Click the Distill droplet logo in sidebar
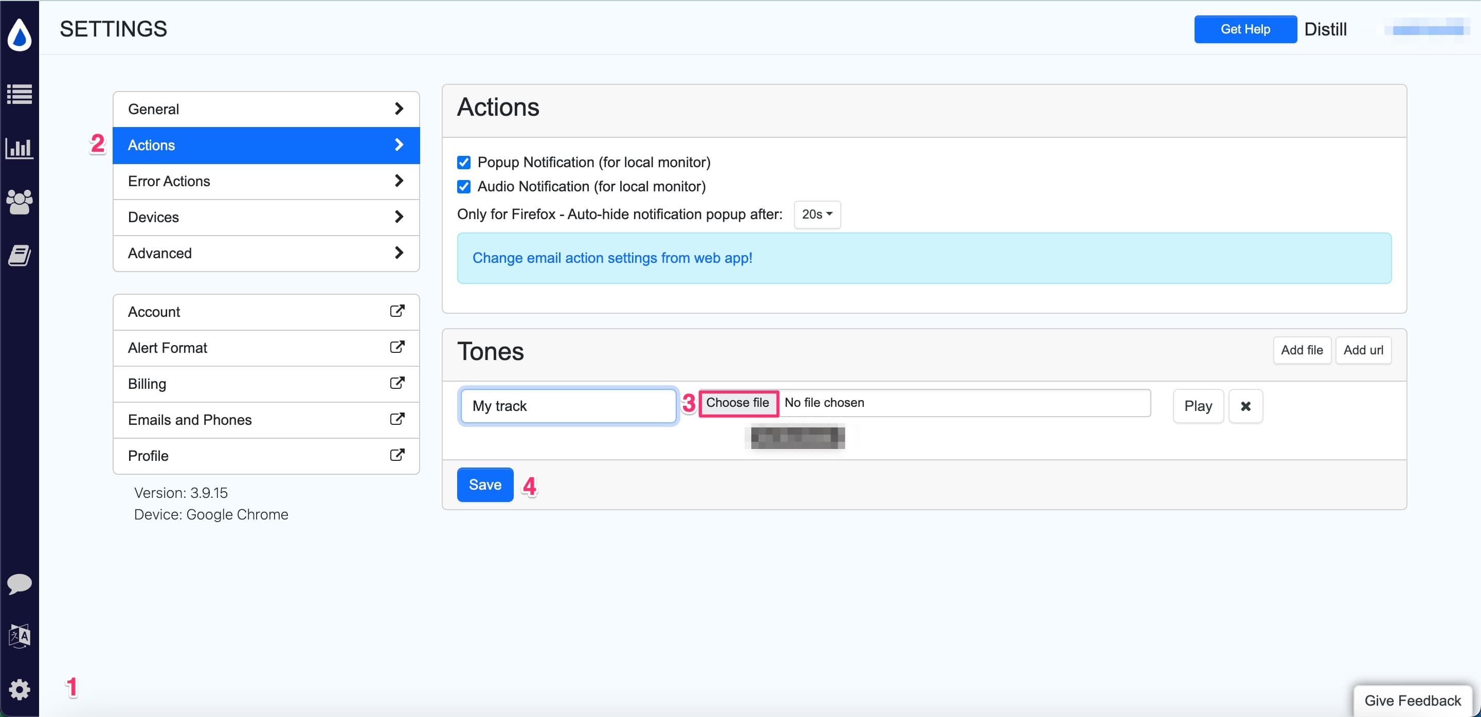 [x=20, y=35]
